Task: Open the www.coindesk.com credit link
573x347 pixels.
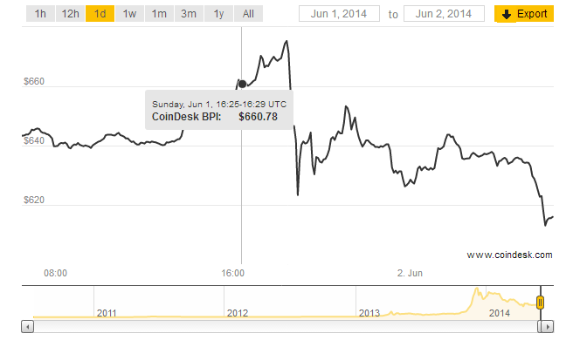Action: pos(509,255)
